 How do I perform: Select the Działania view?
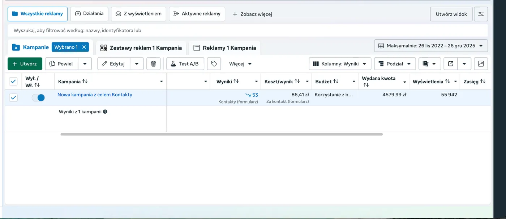[89, 14]
